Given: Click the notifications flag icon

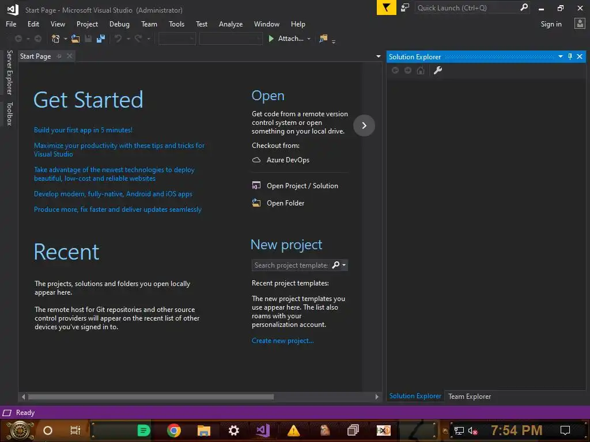Looking at the screenshot, I should pos(386,8).
